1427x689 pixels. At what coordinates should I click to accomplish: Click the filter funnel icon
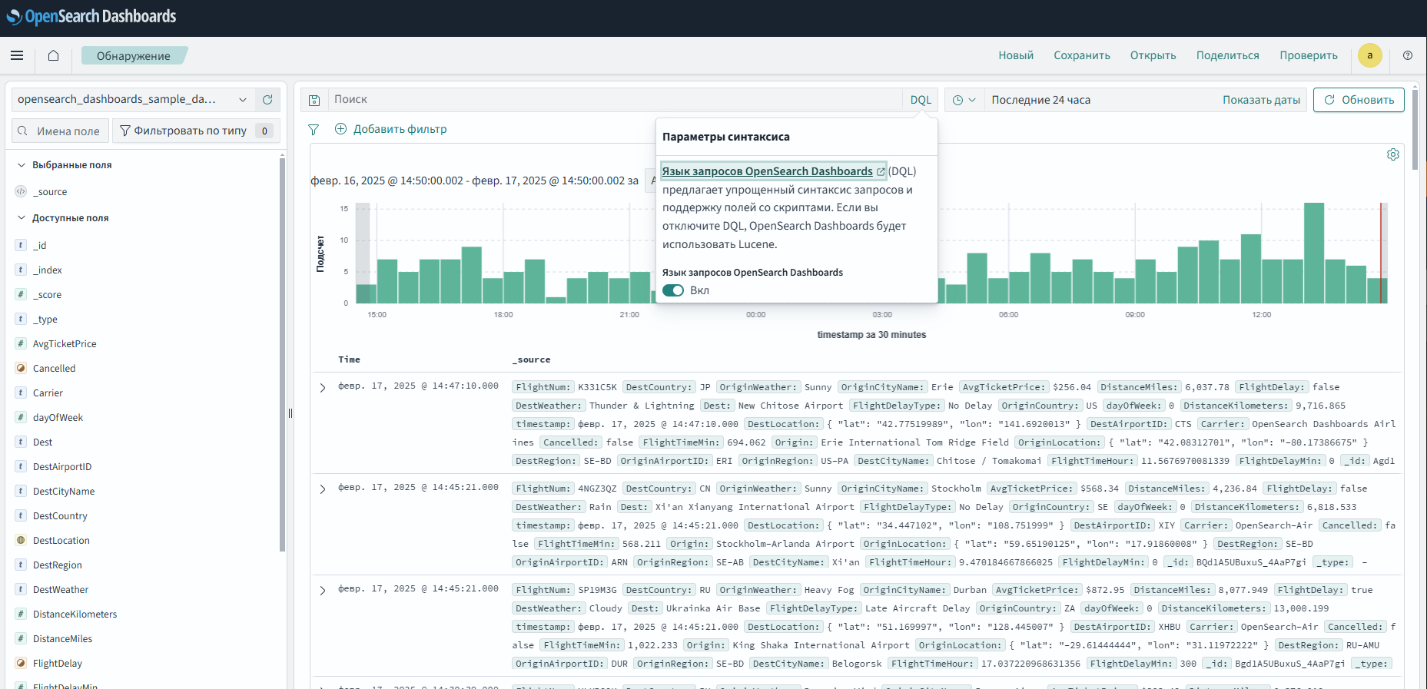coord(314,130)
